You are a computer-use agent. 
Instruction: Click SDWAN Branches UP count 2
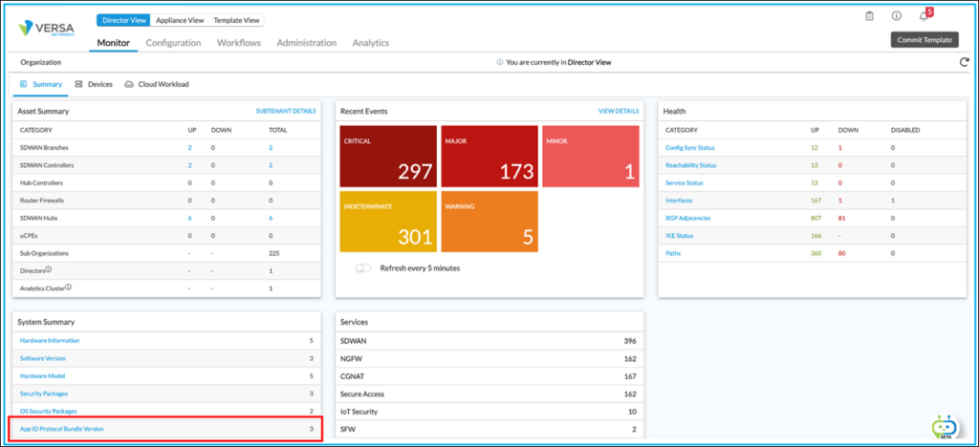[190, 148]
